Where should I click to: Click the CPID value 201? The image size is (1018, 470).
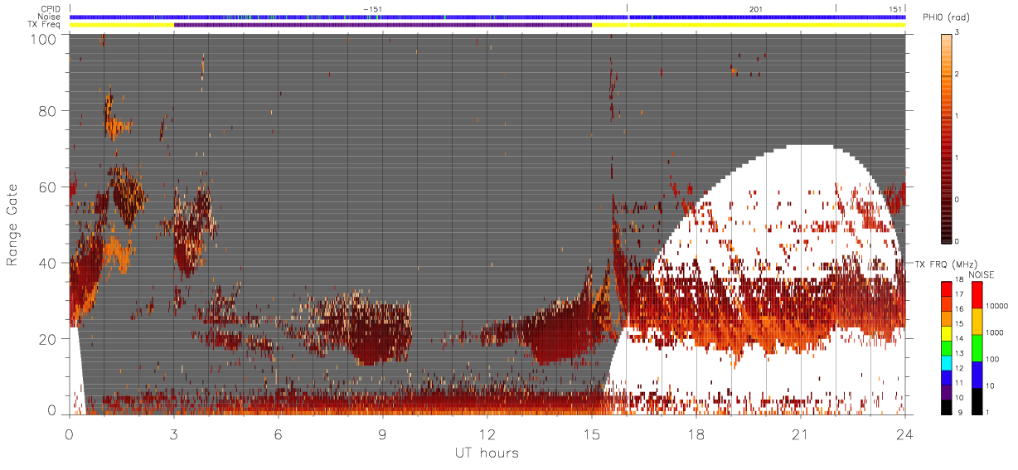coord(755,9)
